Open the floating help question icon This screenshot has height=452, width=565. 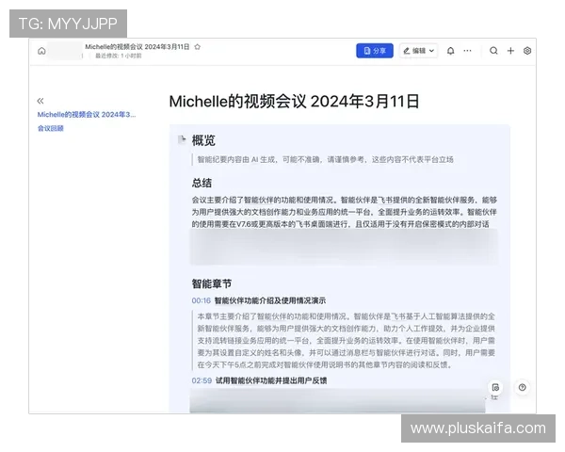[522, 387]
